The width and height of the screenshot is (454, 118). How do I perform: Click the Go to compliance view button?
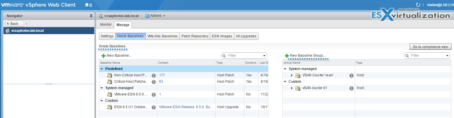tap(430, 47)
